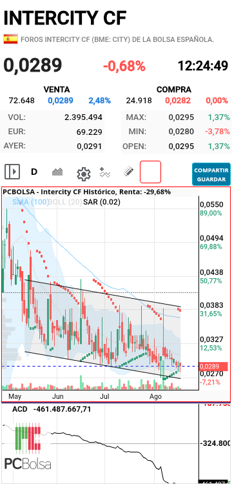This screenshot has width=232, height=484.
Task: Click the red 0,0289 price marker on axis
Action: (213, 367)
